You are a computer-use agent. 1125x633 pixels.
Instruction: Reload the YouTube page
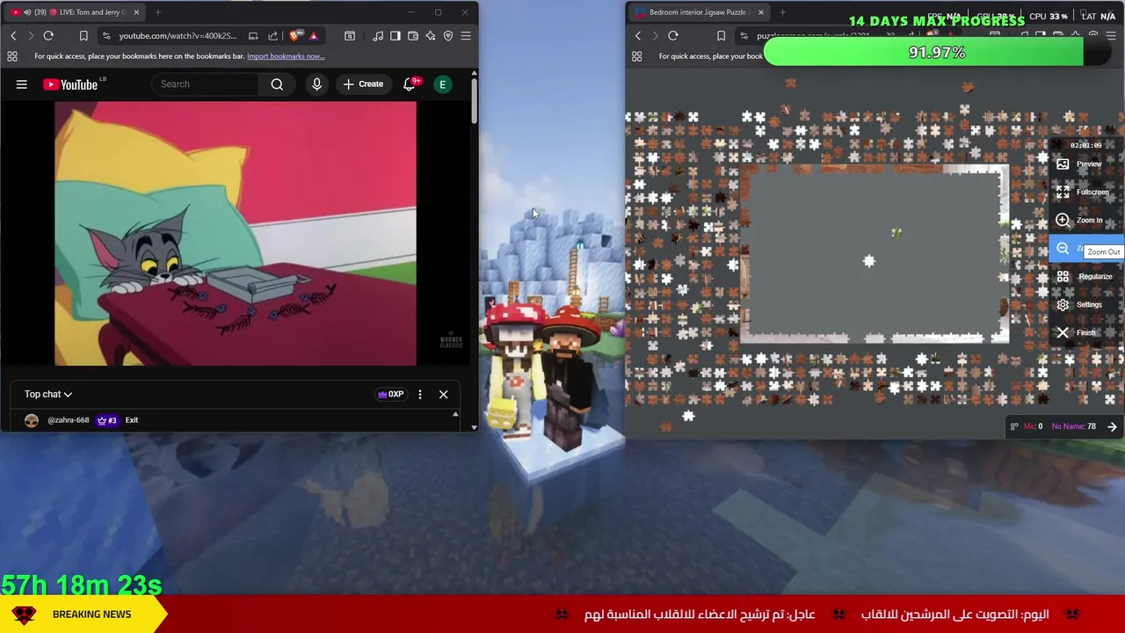coord(48,36)
